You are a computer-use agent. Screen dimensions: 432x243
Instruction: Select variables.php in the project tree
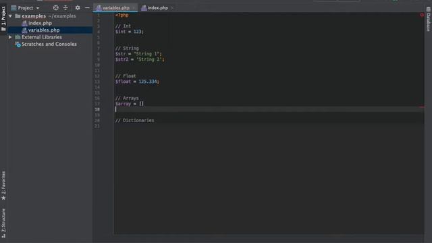(x=44, y=30)
